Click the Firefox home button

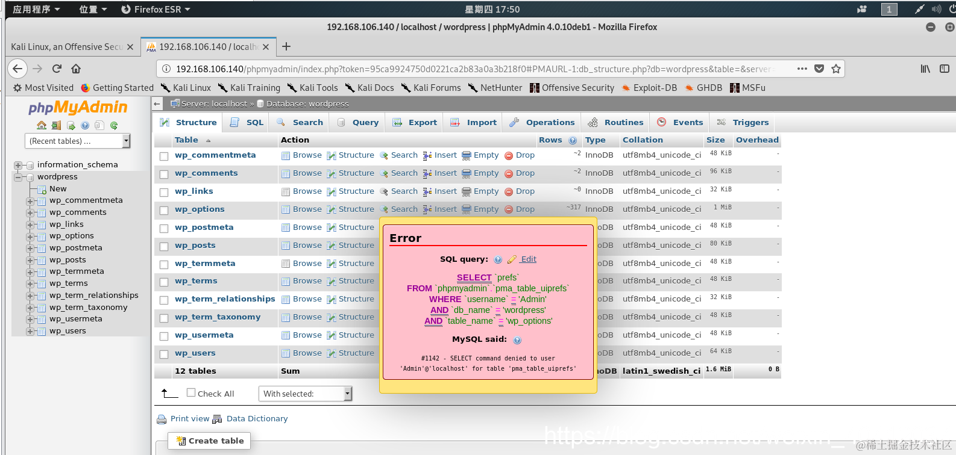(76, 69)
